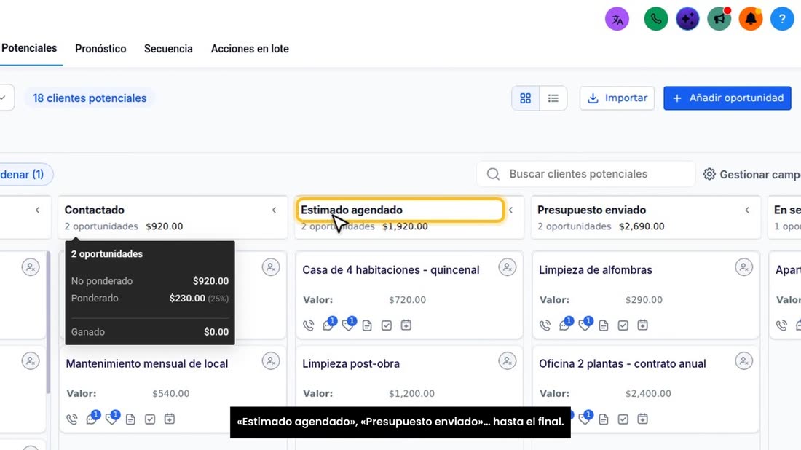This screenshot has width=801, height=450.
Task: Open tags icon on Limpieza de alfombras
Action: coord(585,325)
